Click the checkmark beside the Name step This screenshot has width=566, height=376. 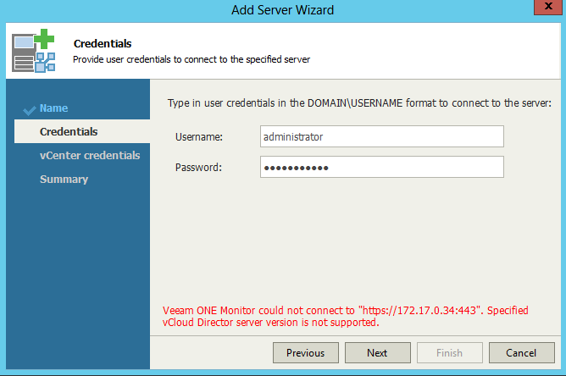(x=30, y=110)
